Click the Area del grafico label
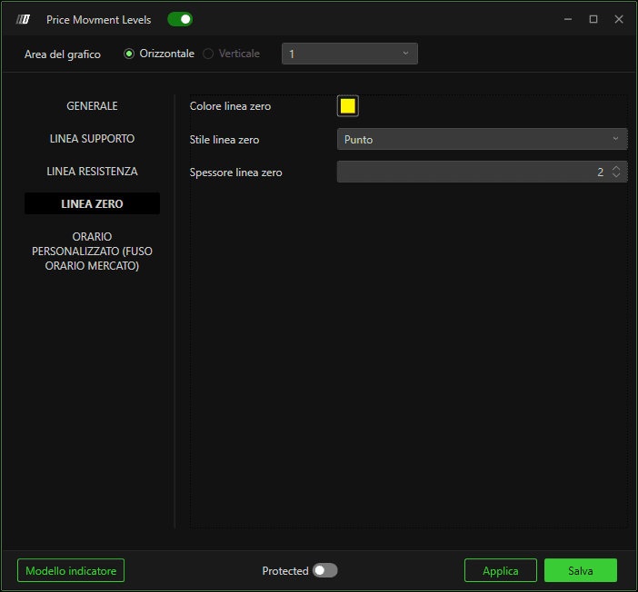This screenshot has width=638, height=592. pyautogui.click(x=62, y=54)
